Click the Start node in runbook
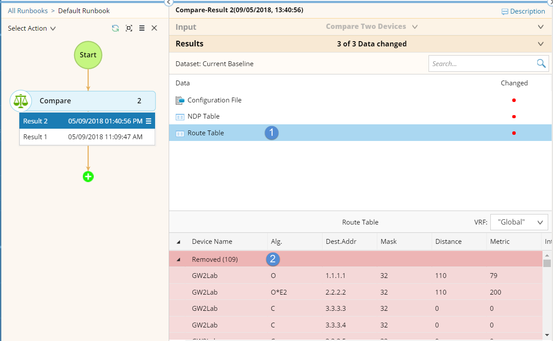 pos(88,55)
